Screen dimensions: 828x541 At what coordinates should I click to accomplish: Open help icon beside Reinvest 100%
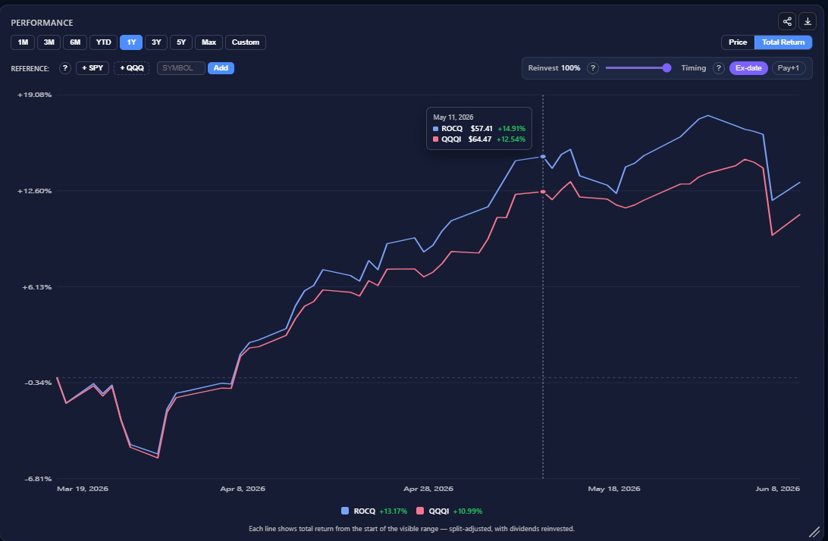[593, 68]
